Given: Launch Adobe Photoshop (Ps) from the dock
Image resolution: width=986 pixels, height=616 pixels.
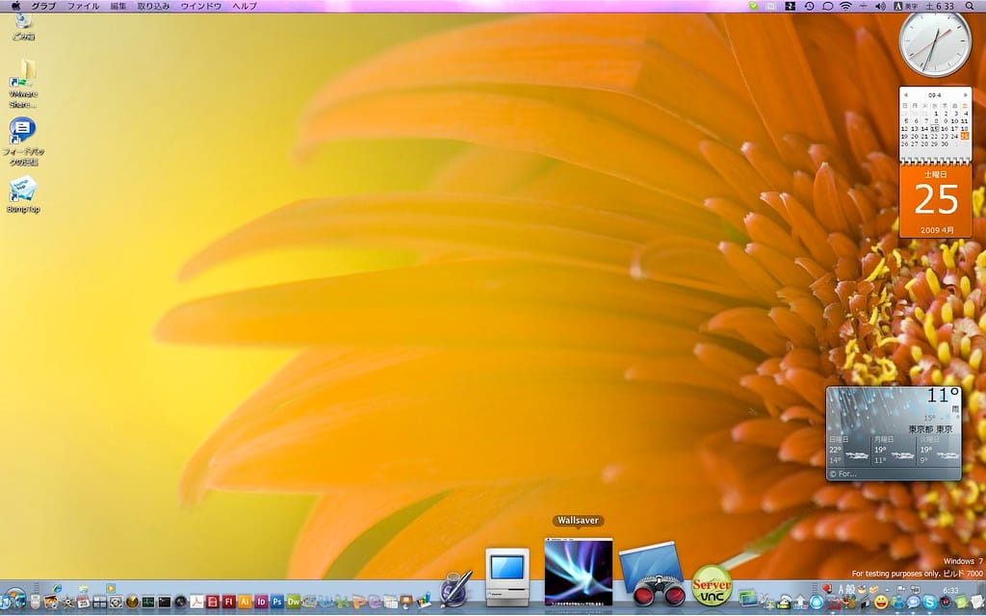Looking at the screenshot, I should (x=277, y=602).
